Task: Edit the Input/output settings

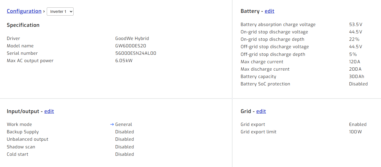Action: (49, 111)
